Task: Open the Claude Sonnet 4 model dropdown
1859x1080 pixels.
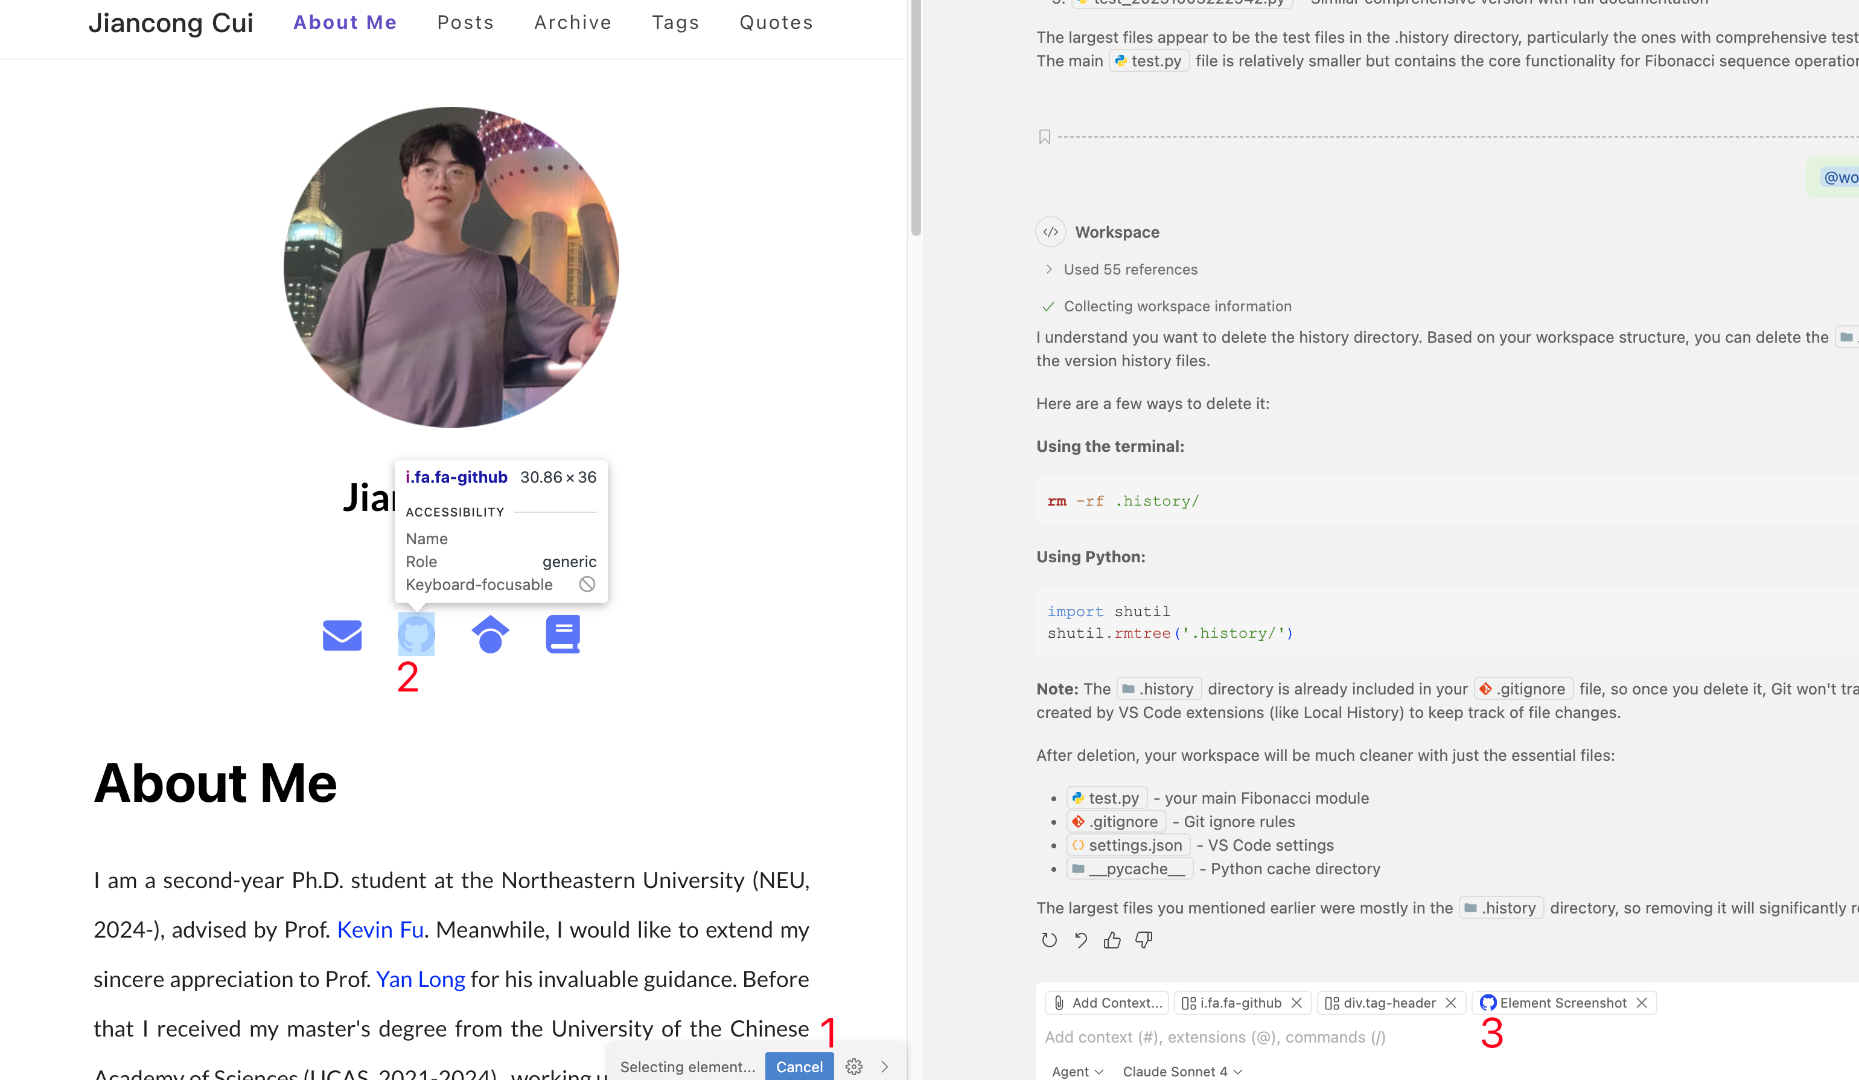Action: 1182,1071
